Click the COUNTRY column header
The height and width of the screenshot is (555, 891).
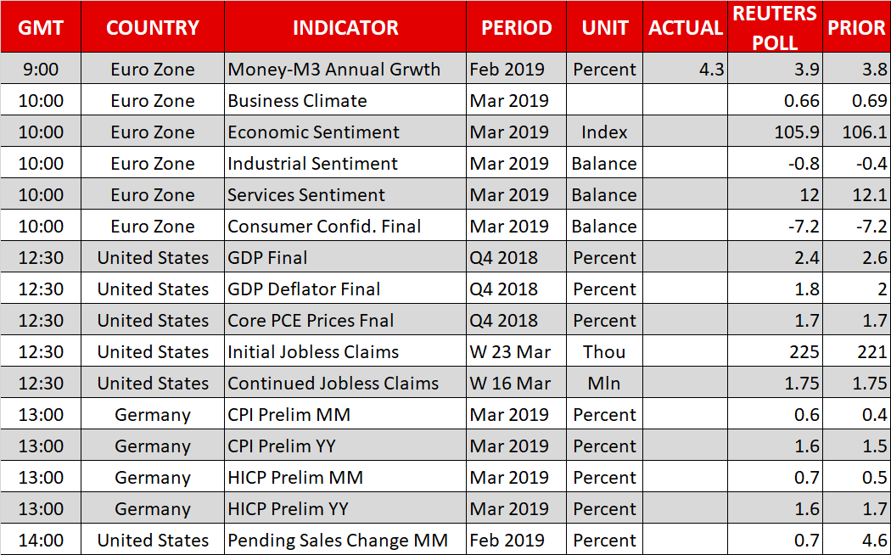[x=153, y=27]
